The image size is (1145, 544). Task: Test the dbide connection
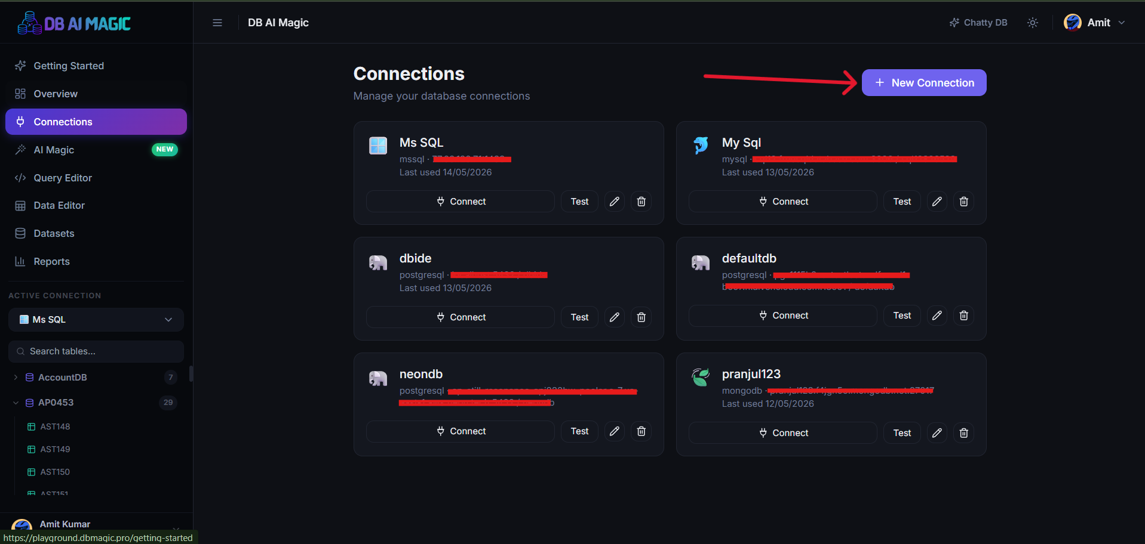579,317
